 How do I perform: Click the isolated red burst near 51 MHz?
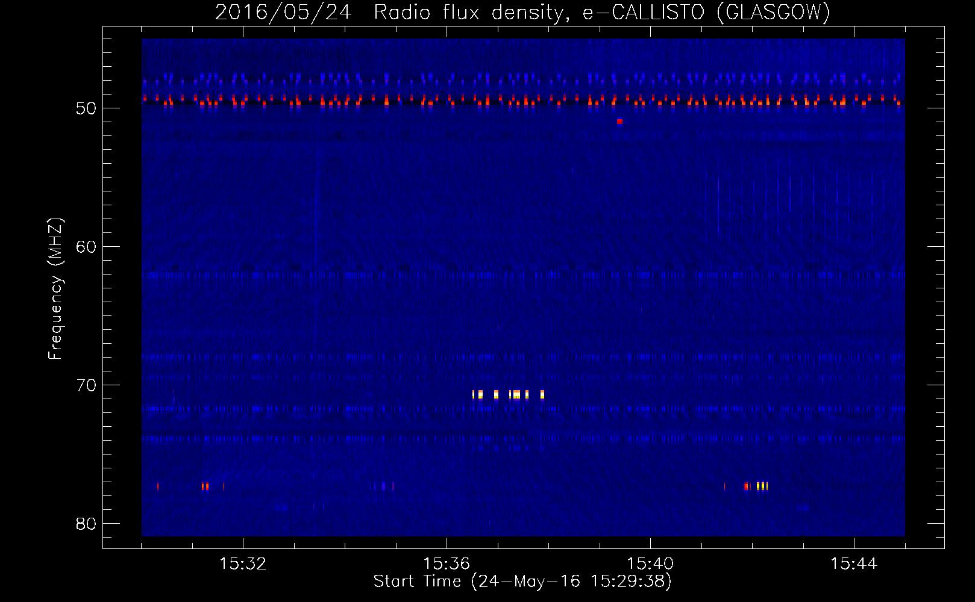tap(619, 122)
